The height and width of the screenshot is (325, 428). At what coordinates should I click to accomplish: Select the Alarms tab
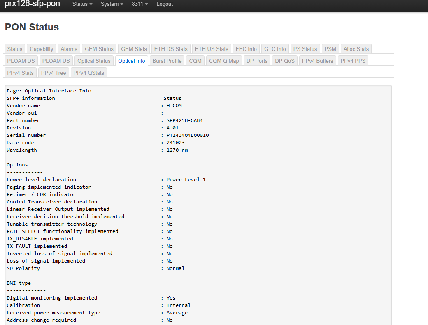pos(69,49)
